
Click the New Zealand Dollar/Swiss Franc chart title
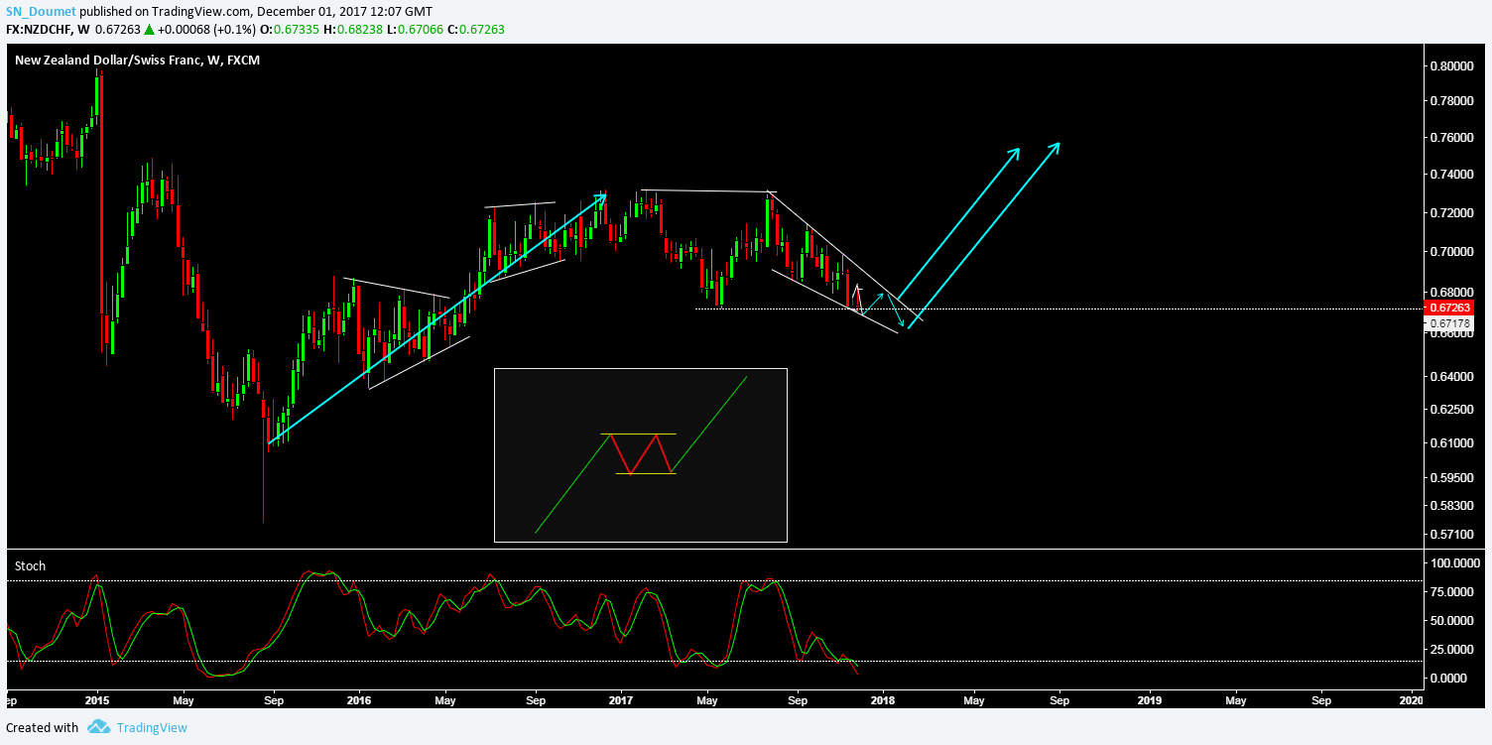(138, 61)
